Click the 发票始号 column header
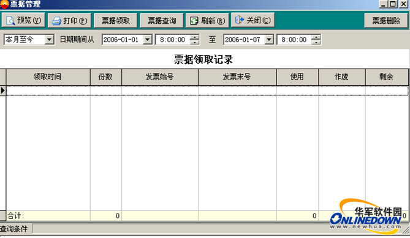This screenshot has height=238, width=410. click(160, 77)
